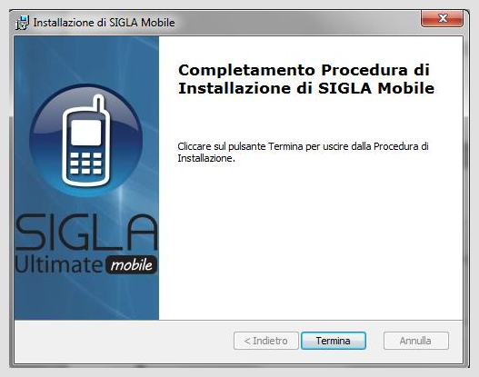Screen dimensions: 479x377
Task: Click the mobile phone icon in the banner
Action: pyautogui.click(x=85, y=141)
